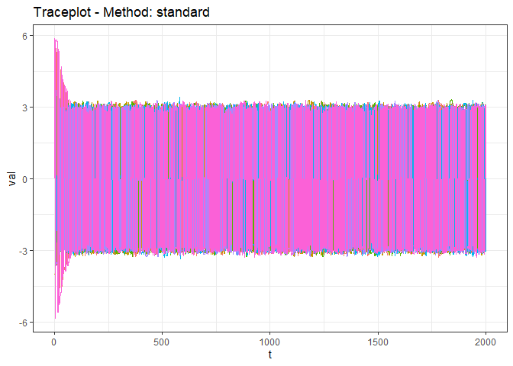The height and width of the screenshot is (366, 513).
Task: Click gridline intersection at t=1500, val=-6
Action: tap(378, 323)
